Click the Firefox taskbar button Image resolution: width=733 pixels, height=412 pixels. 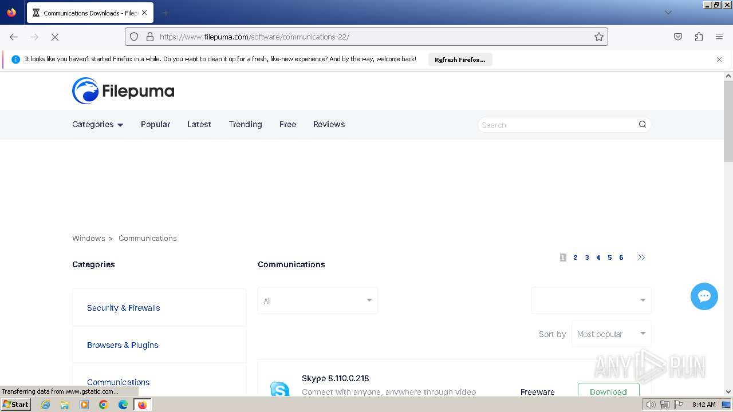tap(142, 405)
